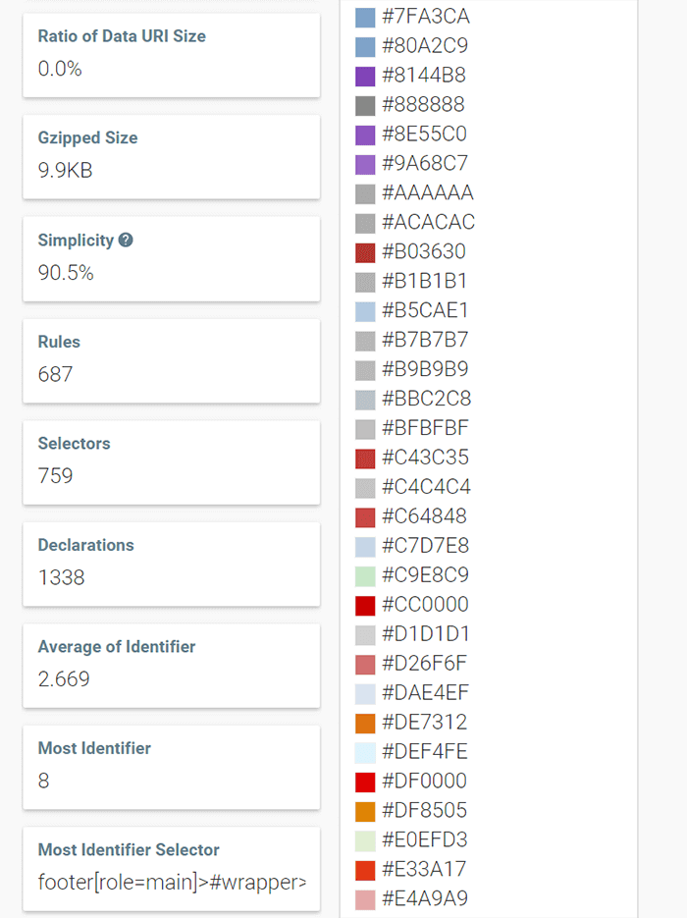The image size is (687, 918).
Task: Select the Average of Identifier card
Action: [x=171, y=664]
